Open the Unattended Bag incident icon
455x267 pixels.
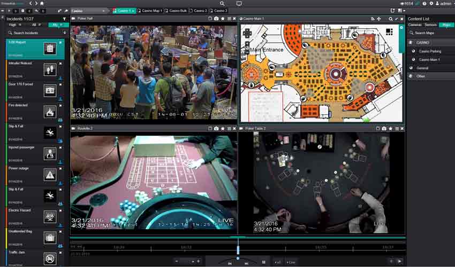point(50,238)
